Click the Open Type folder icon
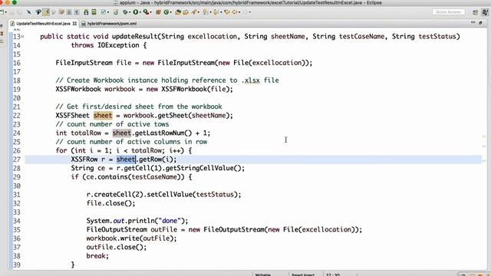Screen dimensions: 491x276 click(x=178, y=12)
